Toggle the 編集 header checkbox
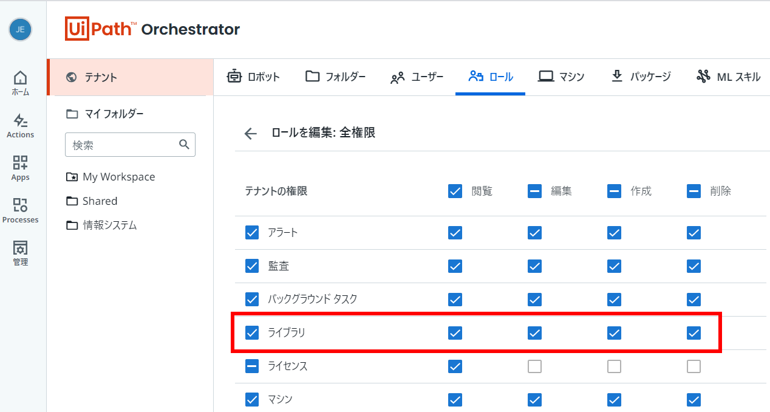This screenshot has height=412, width=770. (534, 191)
